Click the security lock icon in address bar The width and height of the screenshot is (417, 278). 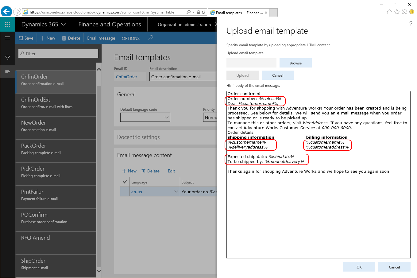pos(199,12)
